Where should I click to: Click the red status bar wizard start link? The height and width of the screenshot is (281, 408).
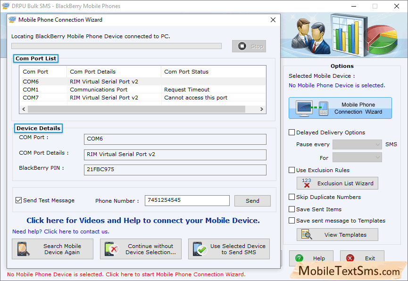126,274
